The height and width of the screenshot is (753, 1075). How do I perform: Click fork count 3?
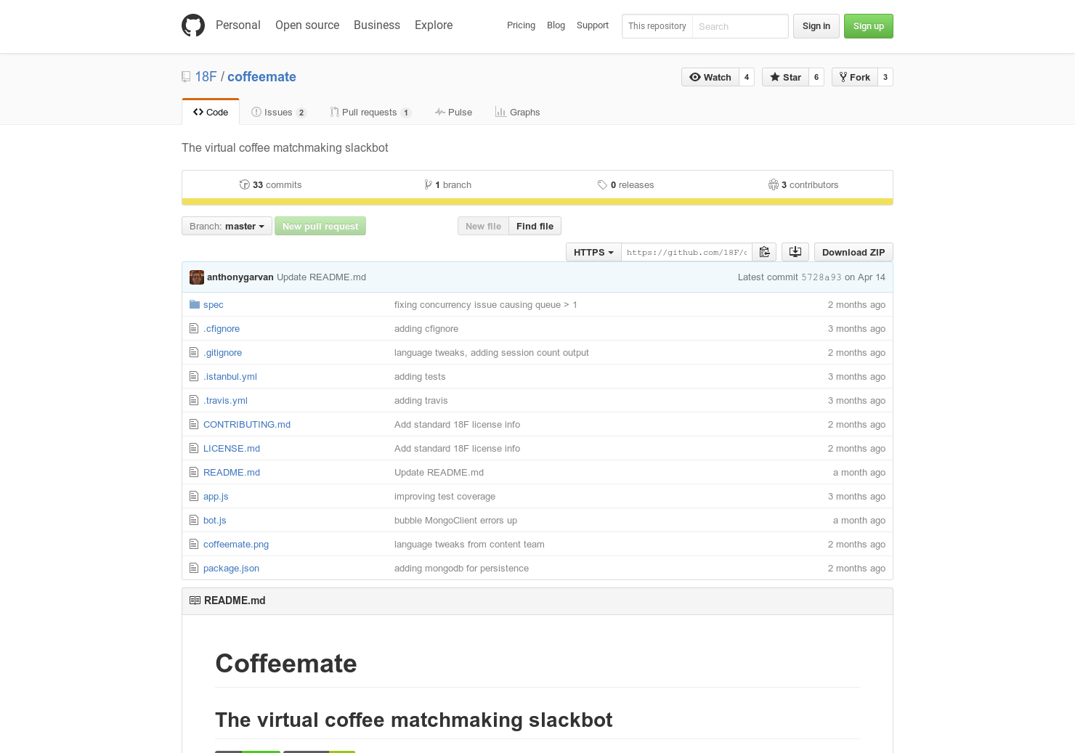coord(885,77)
